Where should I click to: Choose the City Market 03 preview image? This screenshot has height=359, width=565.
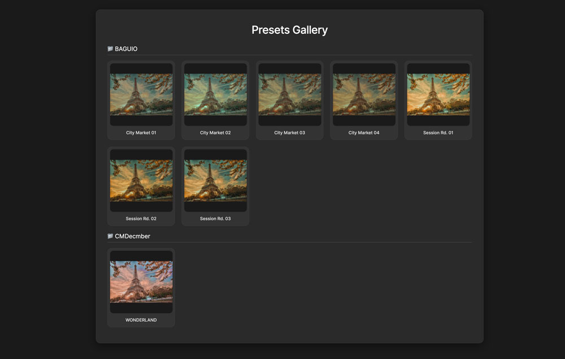click(290, 94)
